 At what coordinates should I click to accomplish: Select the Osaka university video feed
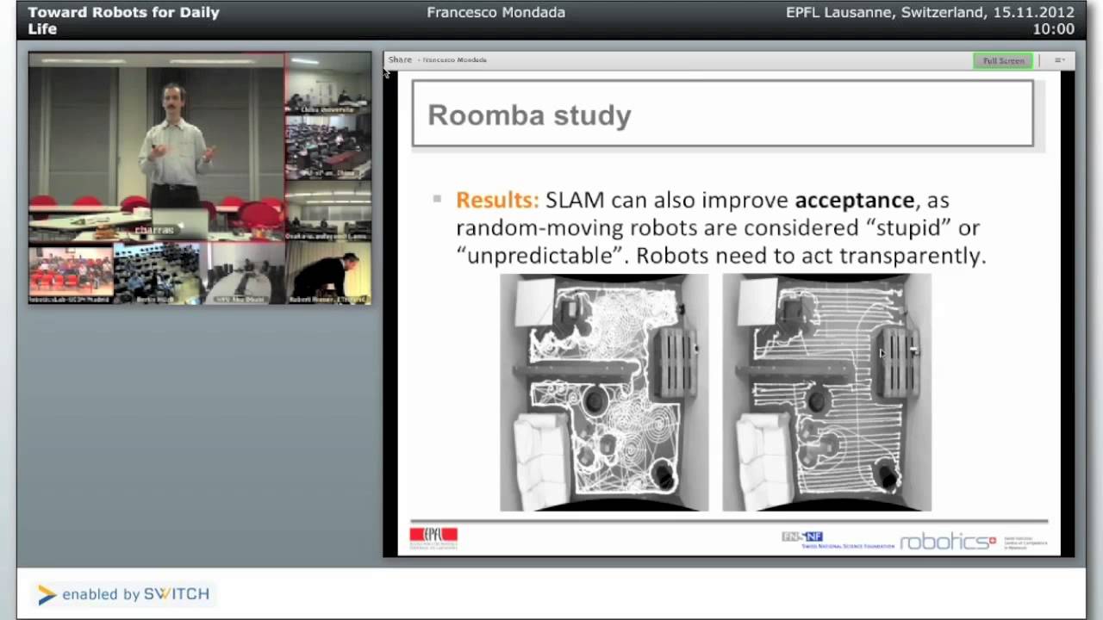coord(328,211)
